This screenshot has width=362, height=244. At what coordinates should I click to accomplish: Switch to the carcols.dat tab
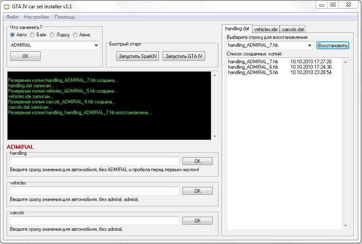[x=292, y=29]
